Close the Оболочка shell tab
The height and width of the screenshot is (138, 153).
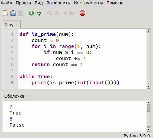pyautogui.click(x=27, y=96)
